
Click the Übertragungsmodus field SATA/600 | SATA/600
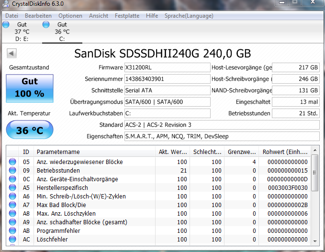tap(167, 102)
